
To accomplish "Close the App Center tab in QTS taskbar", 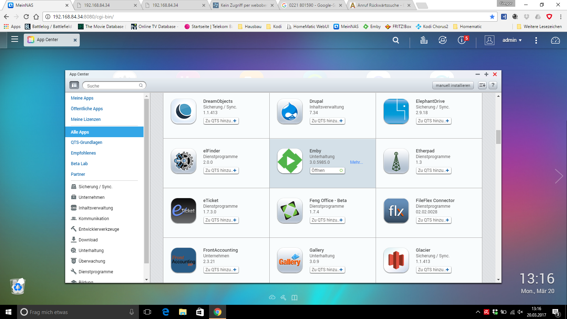I will pos(75,40).
